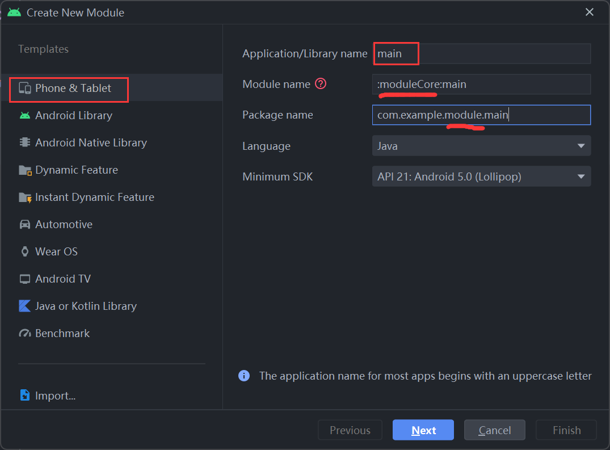This screenshot has height=450, width=610.
Task: Choose the Wear OS template icon
Action: pyautogui.click(x=24, y=251)
